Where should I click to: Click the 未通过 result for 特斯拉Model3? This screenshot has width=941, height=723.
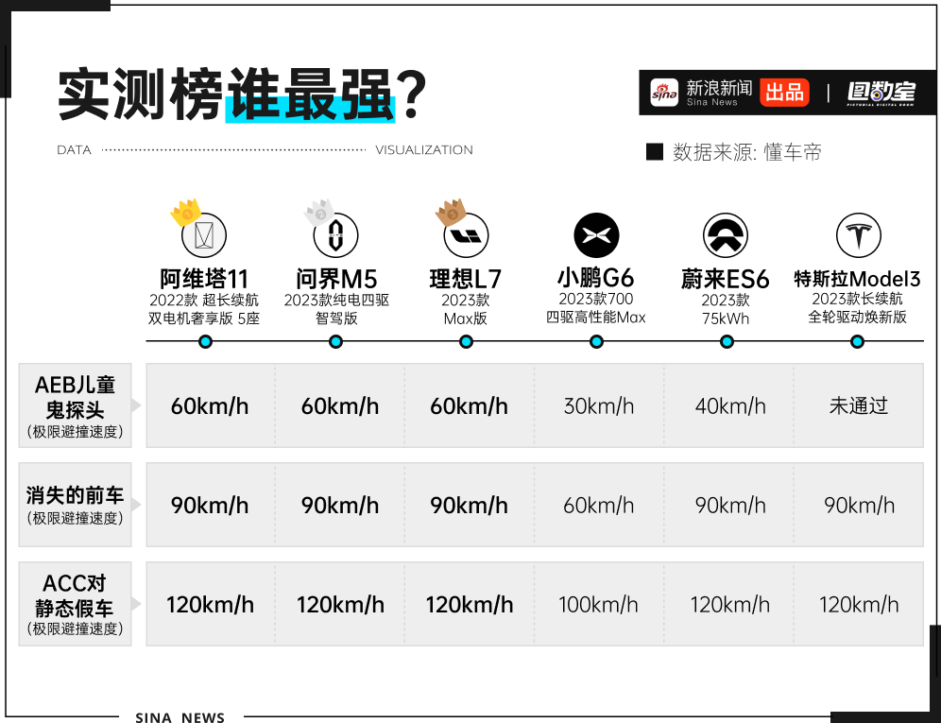(x=858, y=406)
